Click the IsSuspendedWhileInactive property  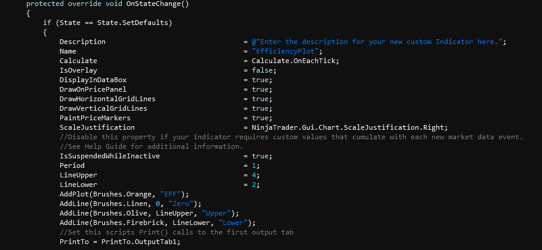click(110, 156)
